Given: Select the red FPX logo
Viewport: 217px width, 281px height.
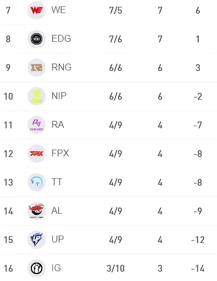Looking at the screenshot, I should click(x=37, y=154).
